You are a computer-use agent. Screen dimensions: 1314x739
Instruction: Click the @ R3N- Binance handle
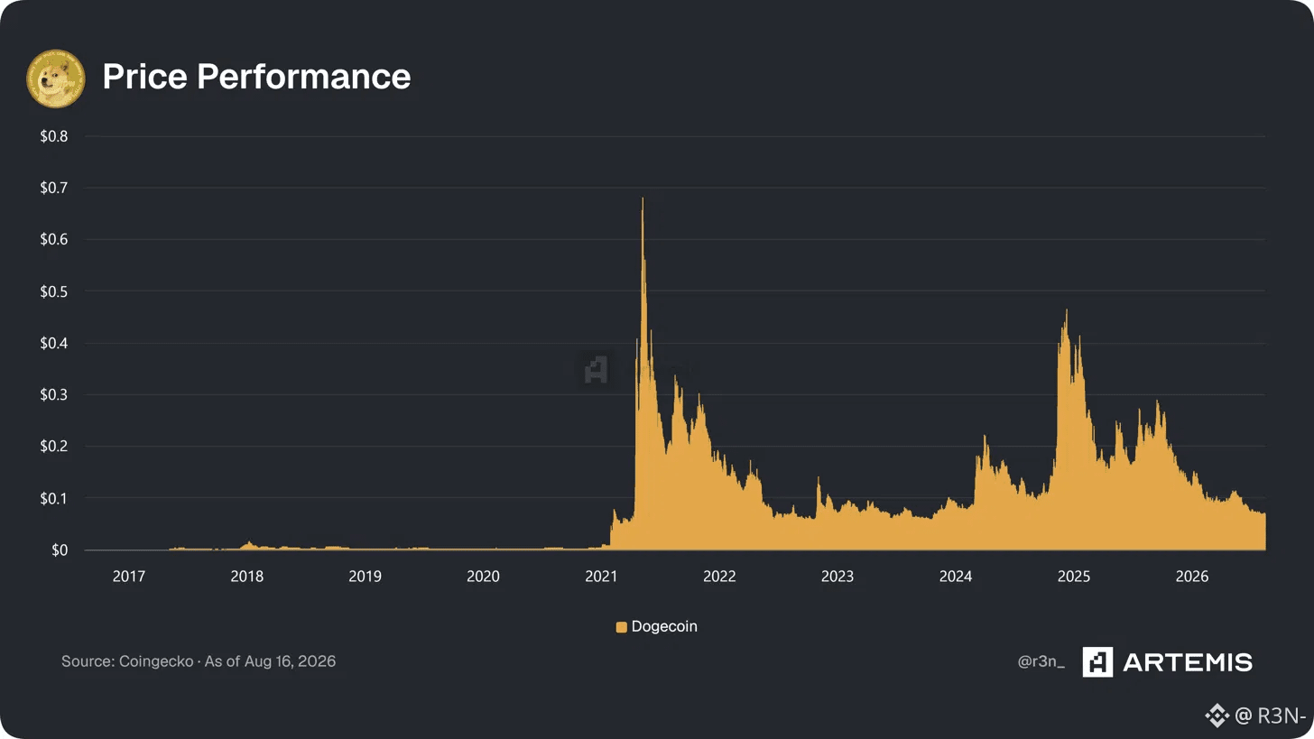click(x=1271, y=716)
